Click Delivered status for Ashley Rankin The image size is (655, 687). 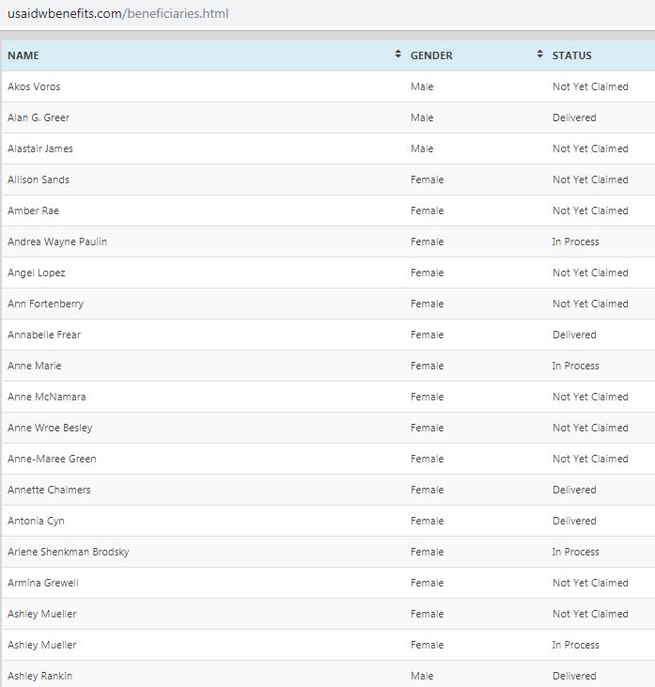(x=574, y=676)
